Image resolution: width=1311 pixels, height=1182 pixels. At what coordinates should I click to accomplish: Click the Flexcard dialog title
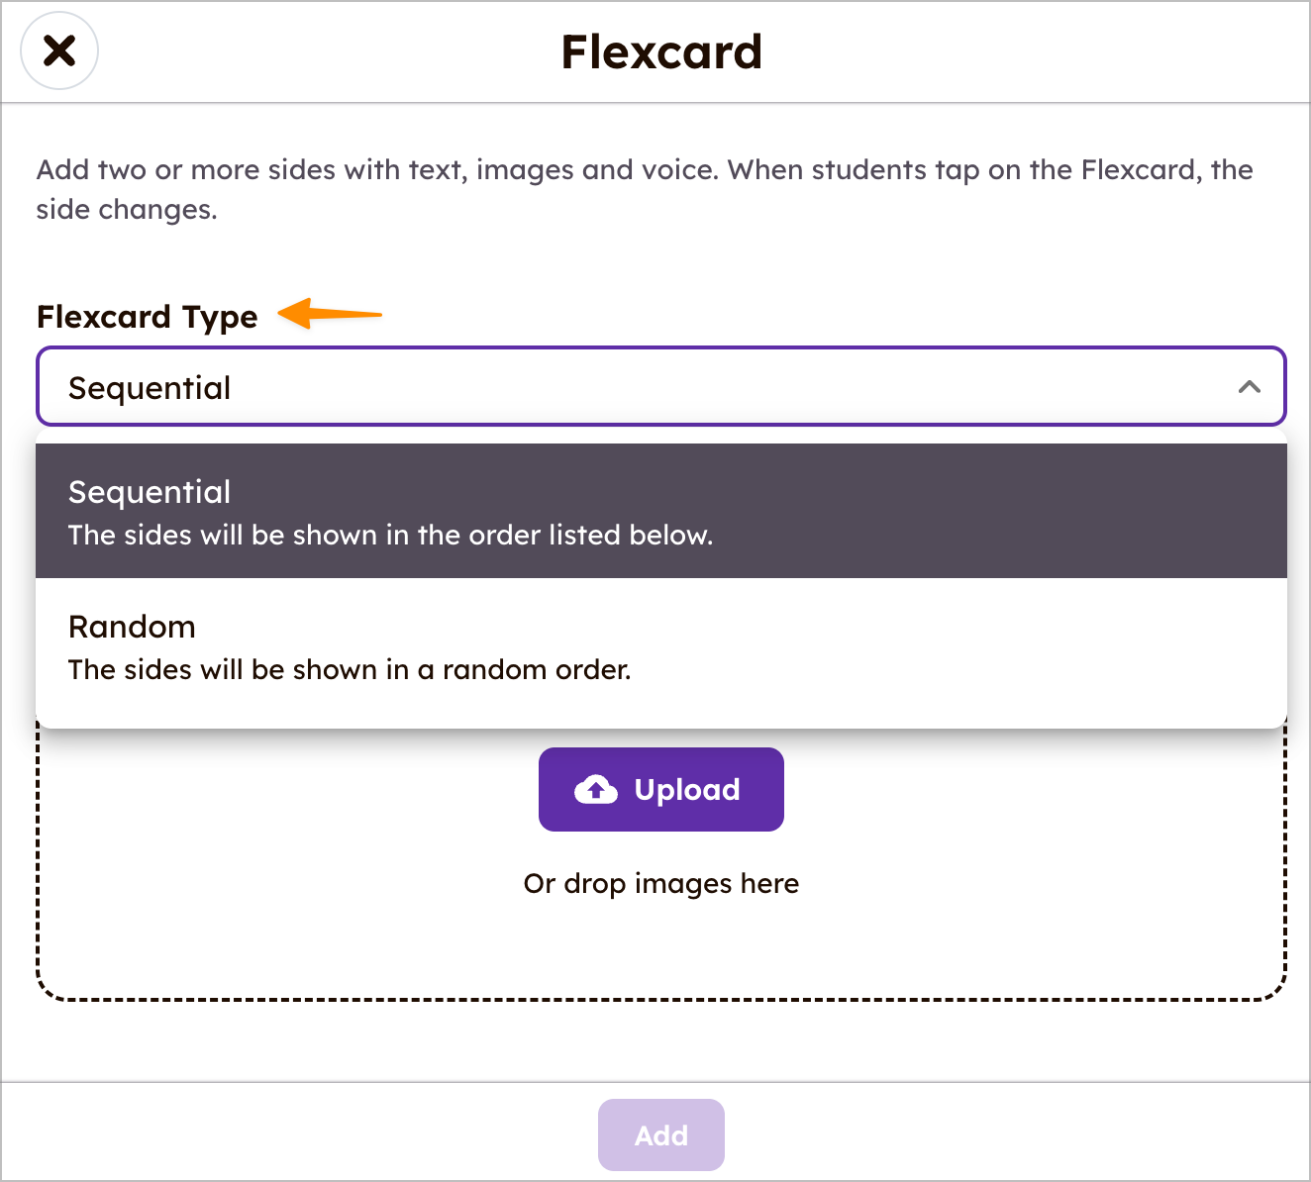coord(661,52)
